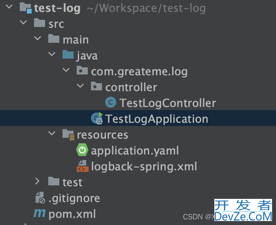Click the Maven icon beside pom.xml

tap(40, 213)
